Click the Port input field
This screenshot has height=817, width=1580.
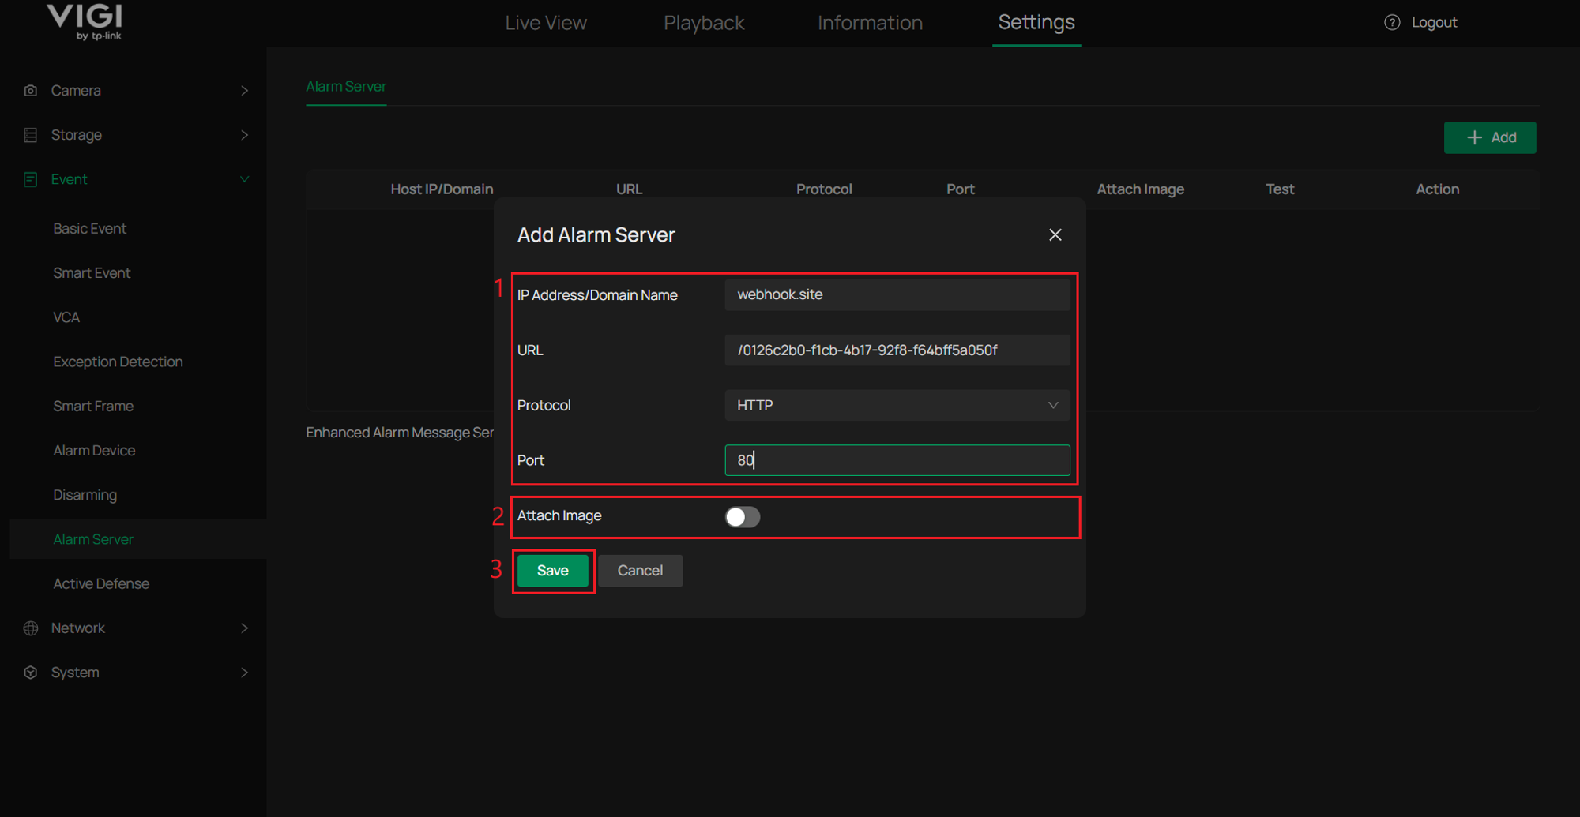897,460
